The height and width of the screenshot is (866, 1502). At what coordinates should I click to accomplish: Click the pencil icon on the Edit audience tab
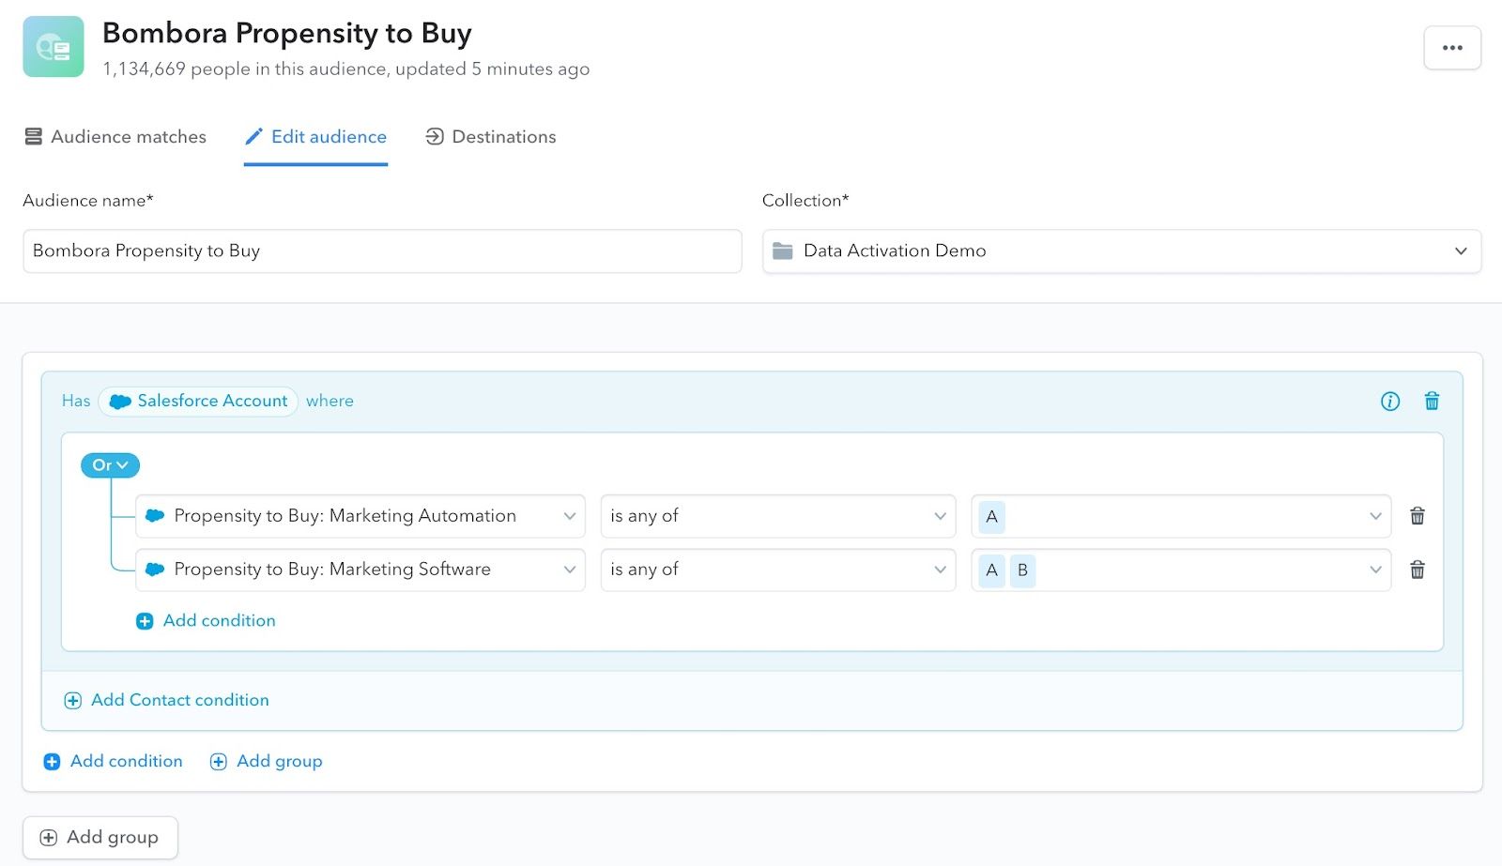[253, 137]
